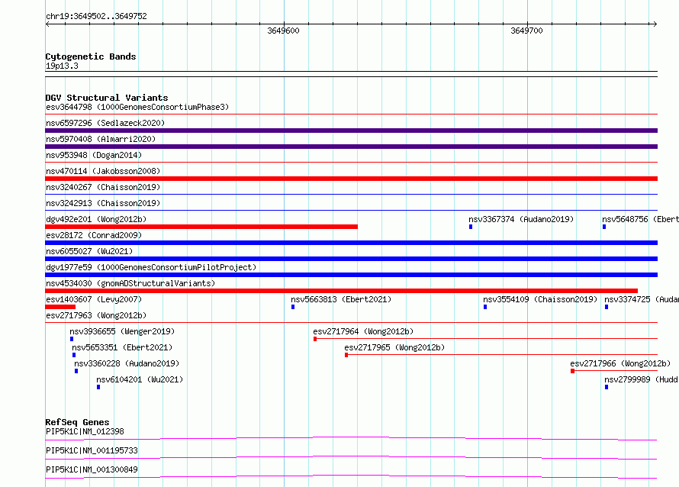
Task: Open the PIP5K1C|NM_001195733 gene label
Action: click(x=92, y=450)
